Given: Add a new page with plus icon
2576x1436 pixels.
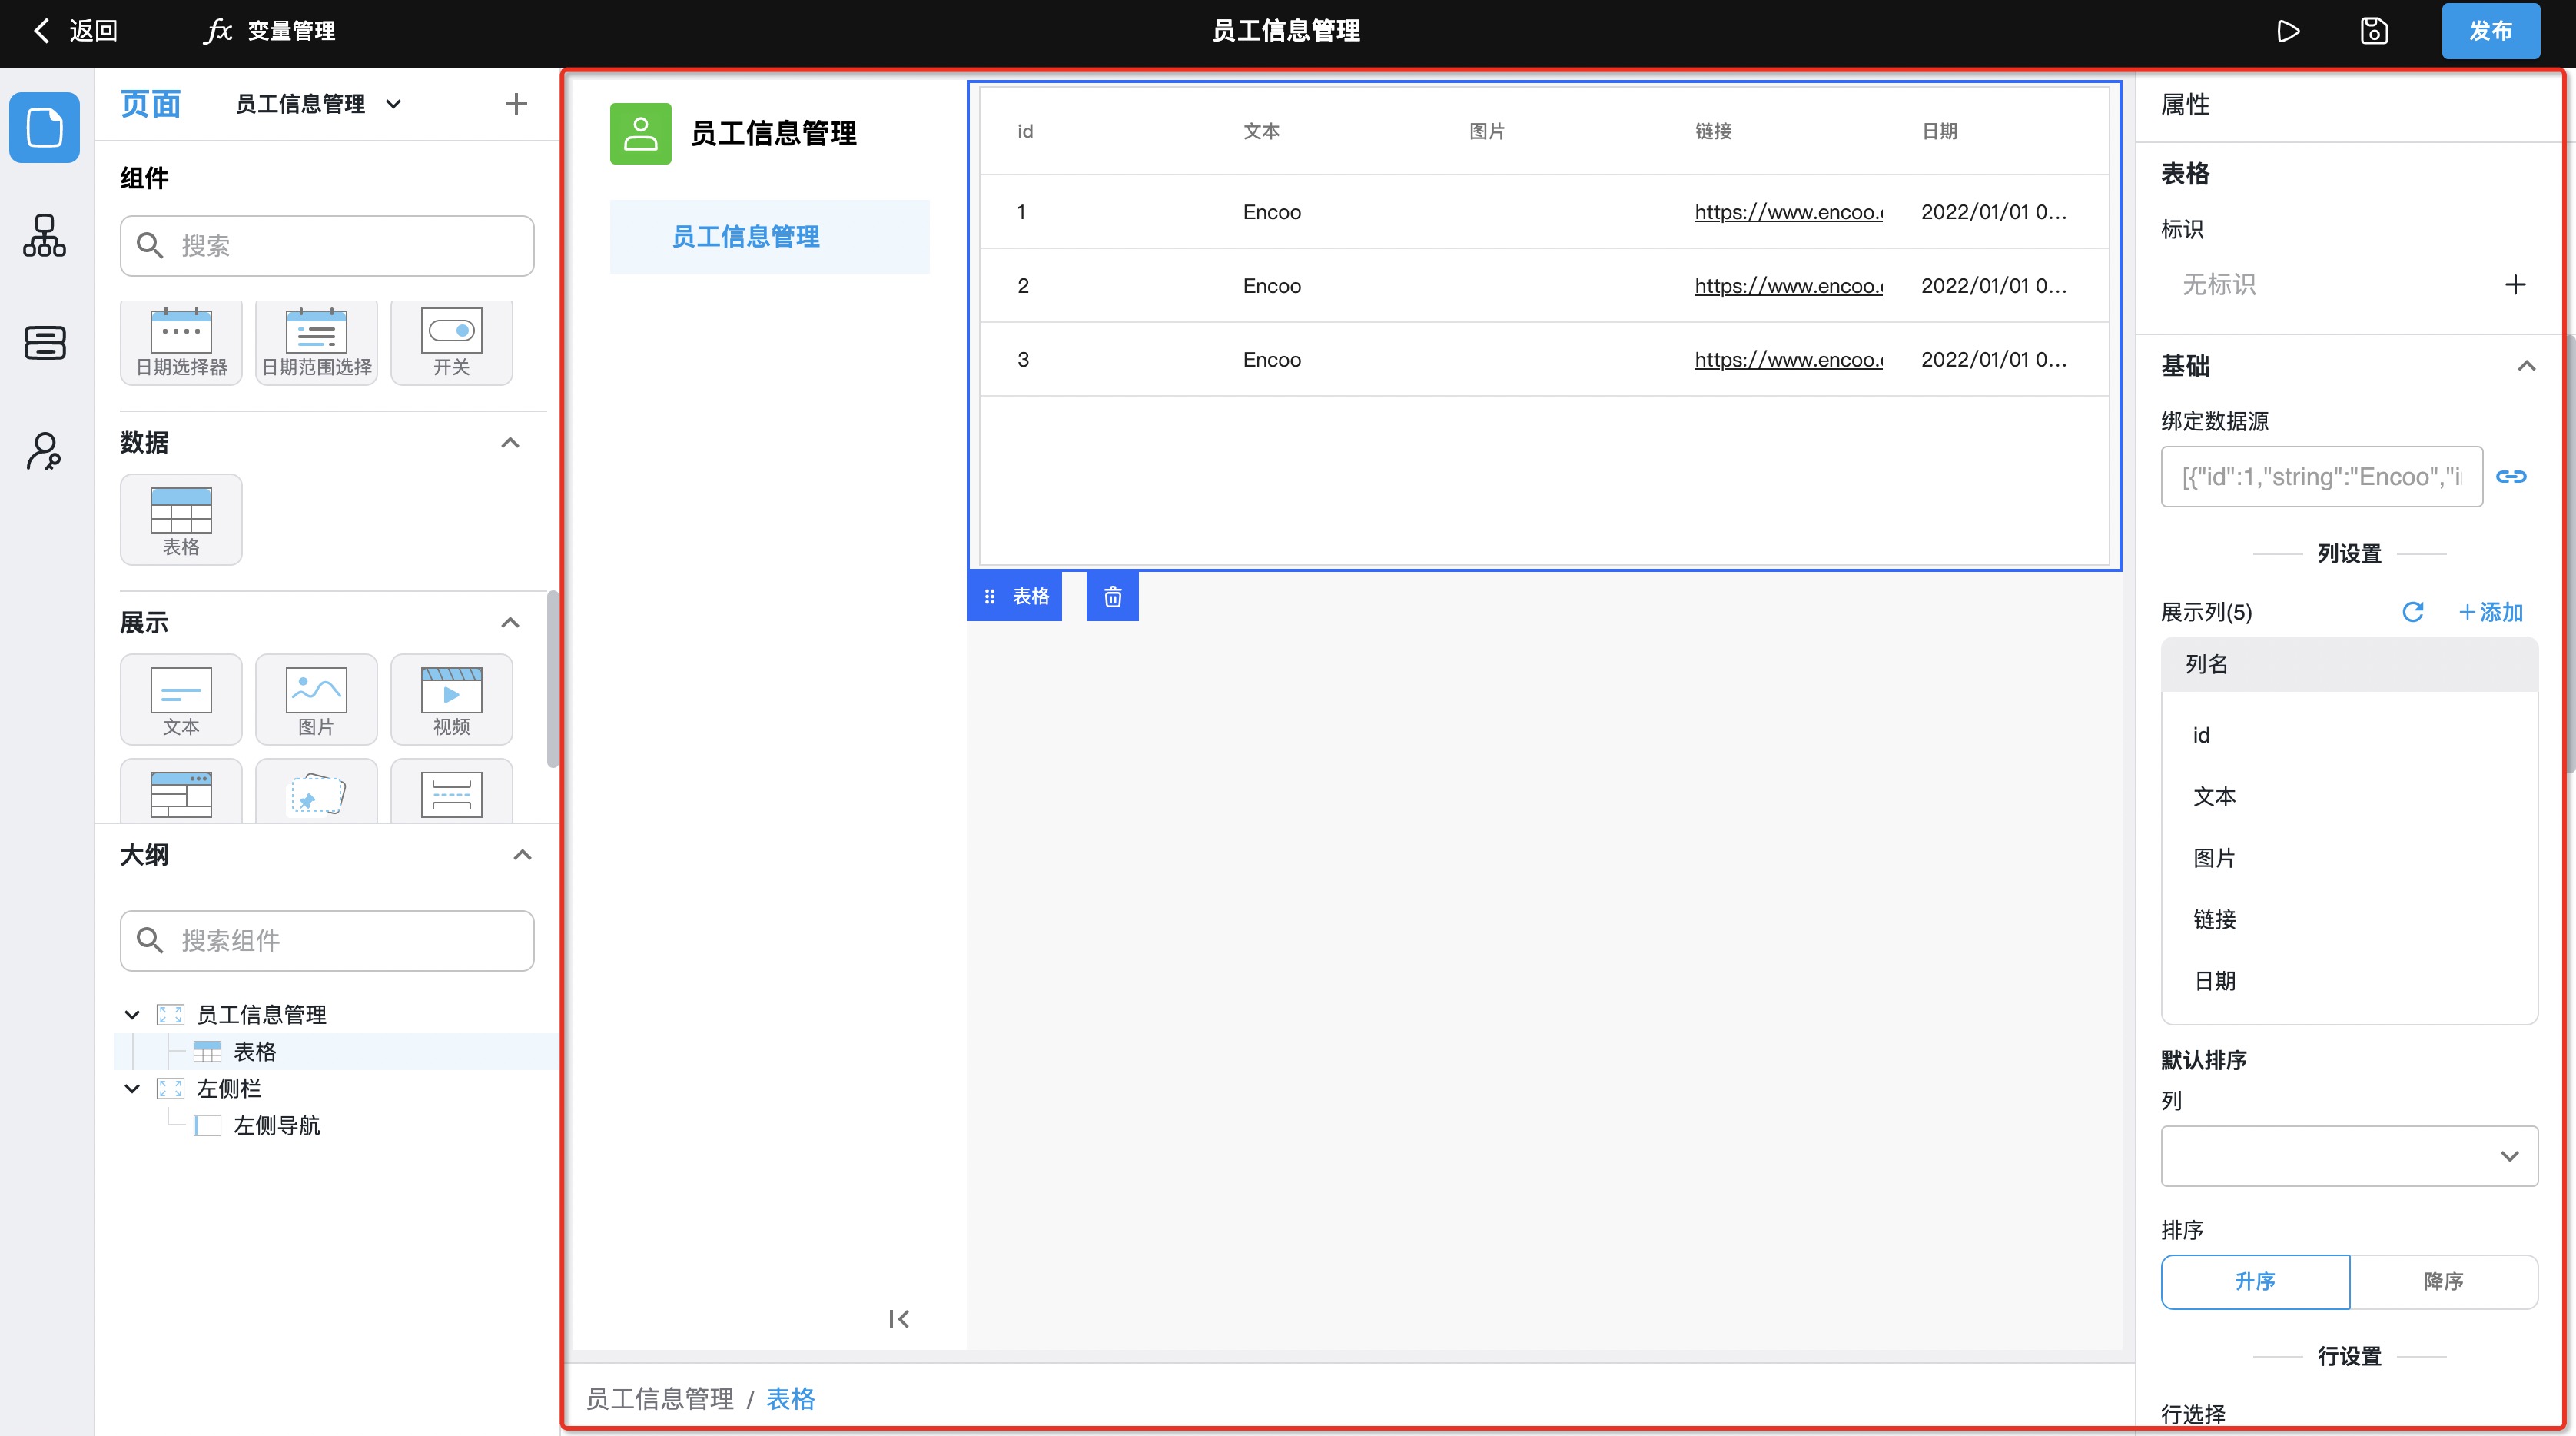Looking at the screenshot, I should [x=516, y=104].
